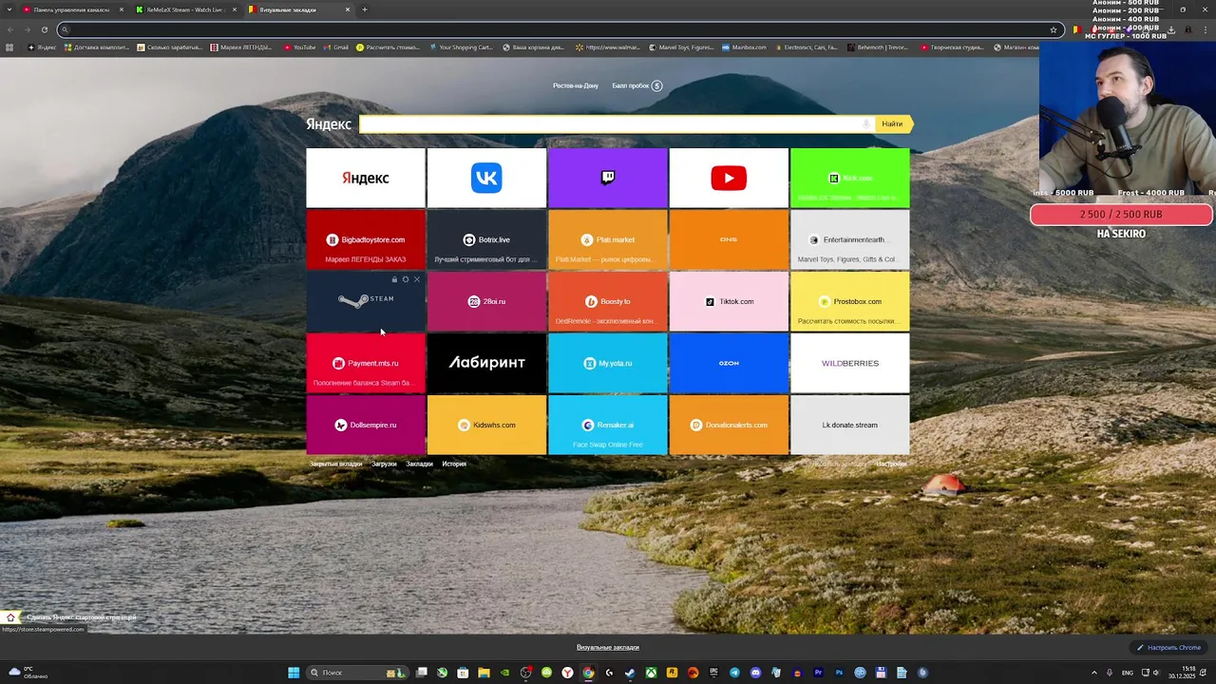
Task: Open the YouTube bookmark in bookmarks bar
Action: 299,47
